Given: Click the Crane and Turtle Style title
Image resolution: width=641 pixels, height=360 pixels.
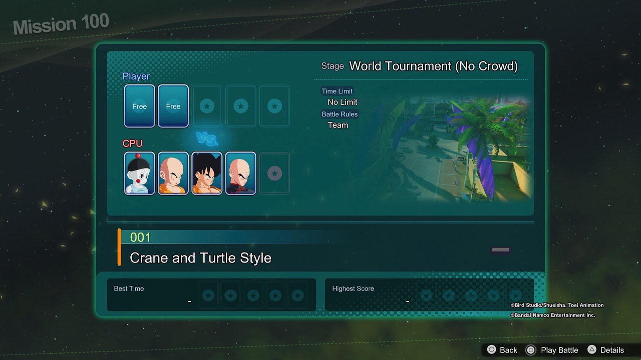Looking at the screenshot, I should click(x=200, y=258).
